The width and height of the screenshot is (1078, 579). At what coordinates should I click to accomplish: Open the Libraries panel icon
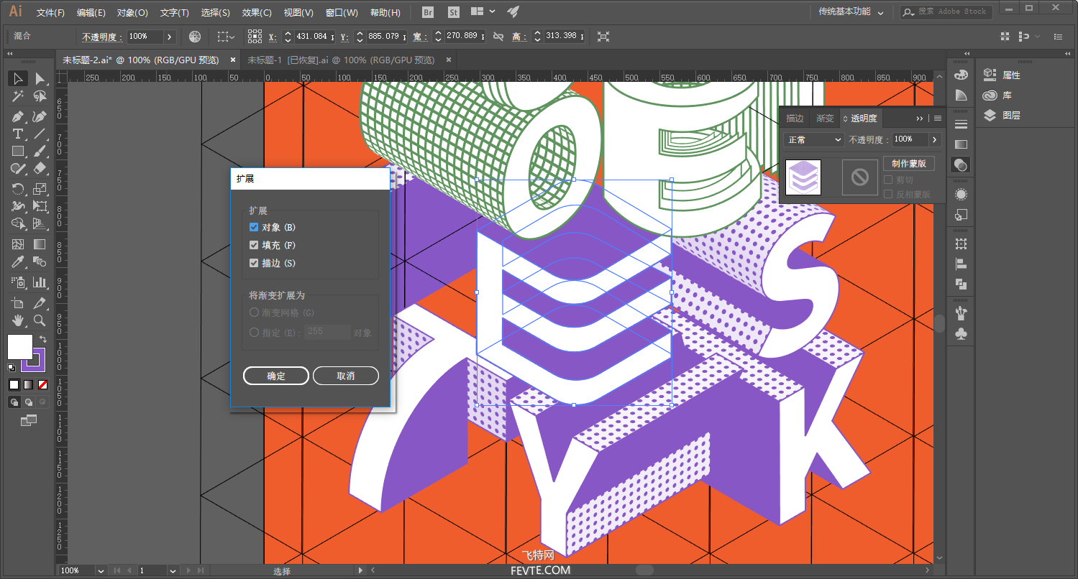pos(990,95)
